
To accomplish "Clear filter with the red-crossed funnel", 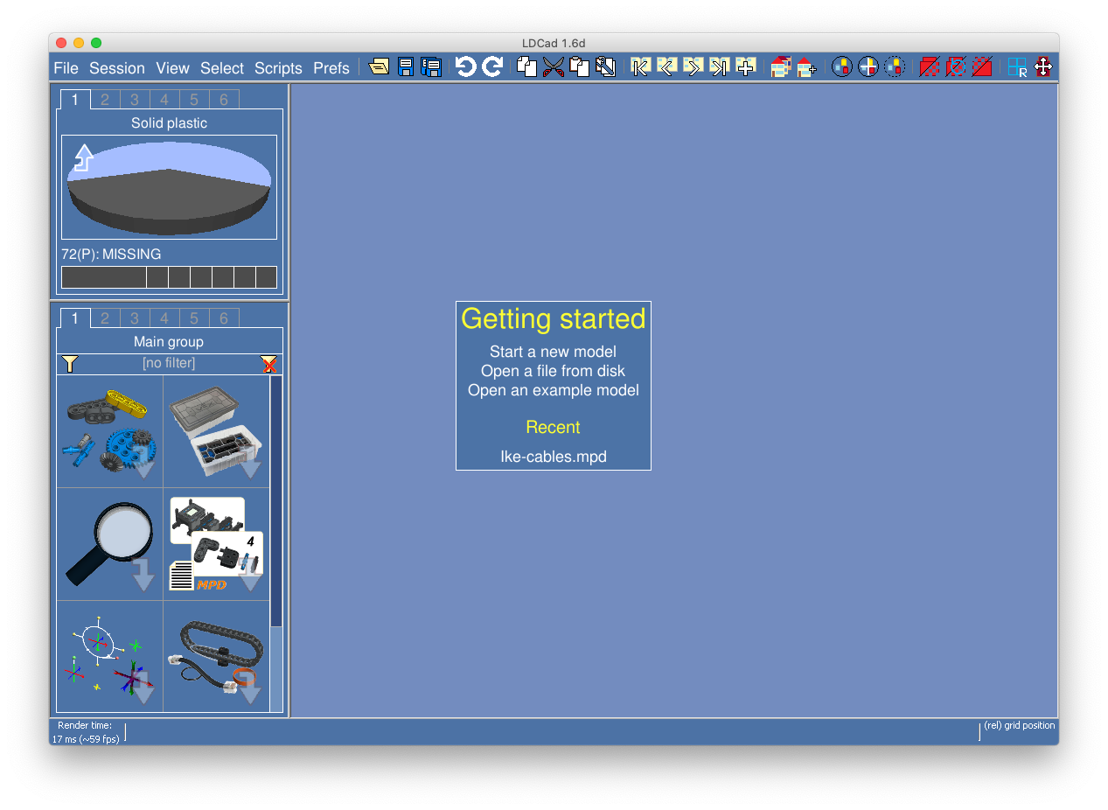I will [269, 364].
